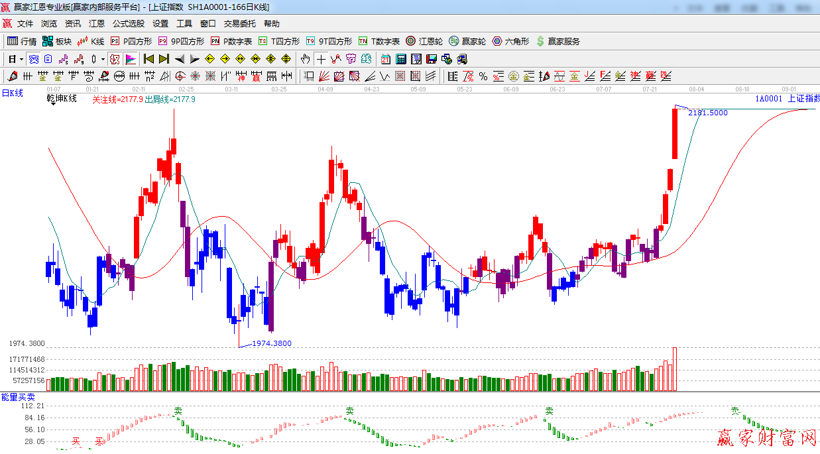Open the 公式选股 formula stock picker menu
Screen dimensions: 820x454
pyautogui.click(x=128, y=23)
